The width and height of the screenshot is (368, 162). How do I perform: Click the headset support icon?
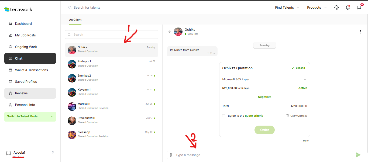(x=336, y=8)
